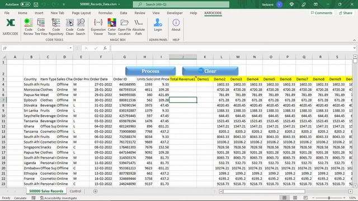Click the pen icon in title bar

point(303,4)
